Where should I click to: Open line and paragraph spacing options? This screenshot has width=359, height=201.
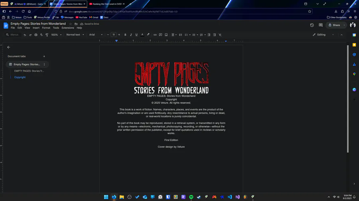[x=180, y=35]
